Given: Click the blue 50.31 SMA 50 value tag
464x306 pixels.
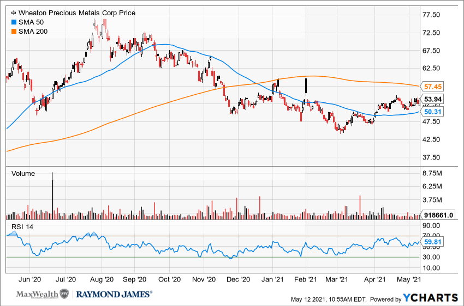Looking at the screenshot, I should tap(432, 112).
